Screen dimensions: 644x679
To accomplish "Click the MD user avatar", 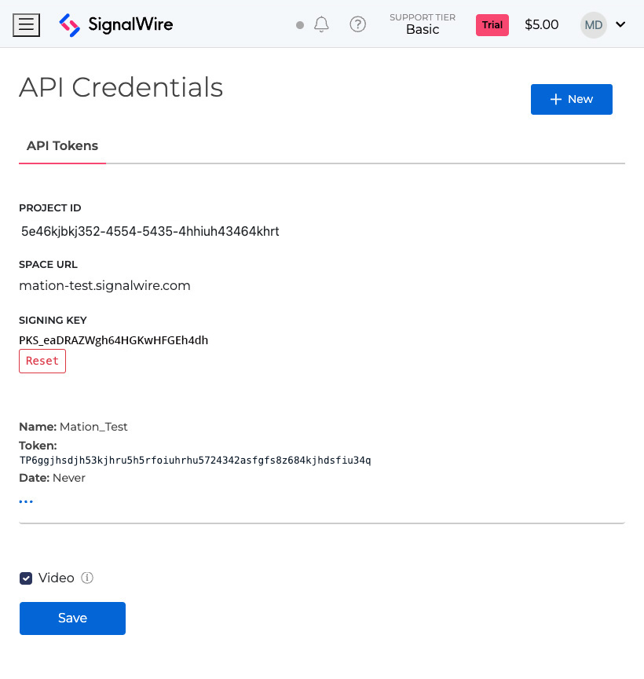I will point(594,24).
